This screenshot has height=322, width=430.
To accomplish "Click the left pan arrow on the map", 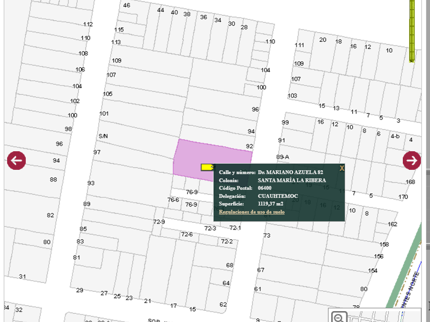I will [x=16, y=160].
